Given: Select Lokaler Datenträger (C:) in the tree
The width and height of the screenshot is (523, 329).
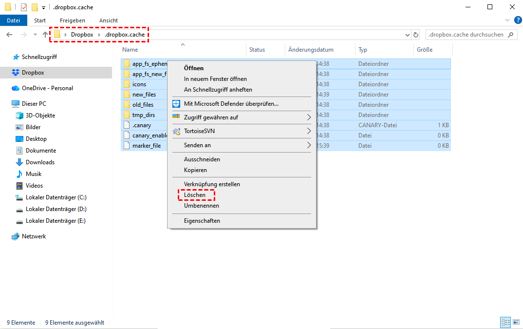Looking at the screenshot, I should point(56,197).
